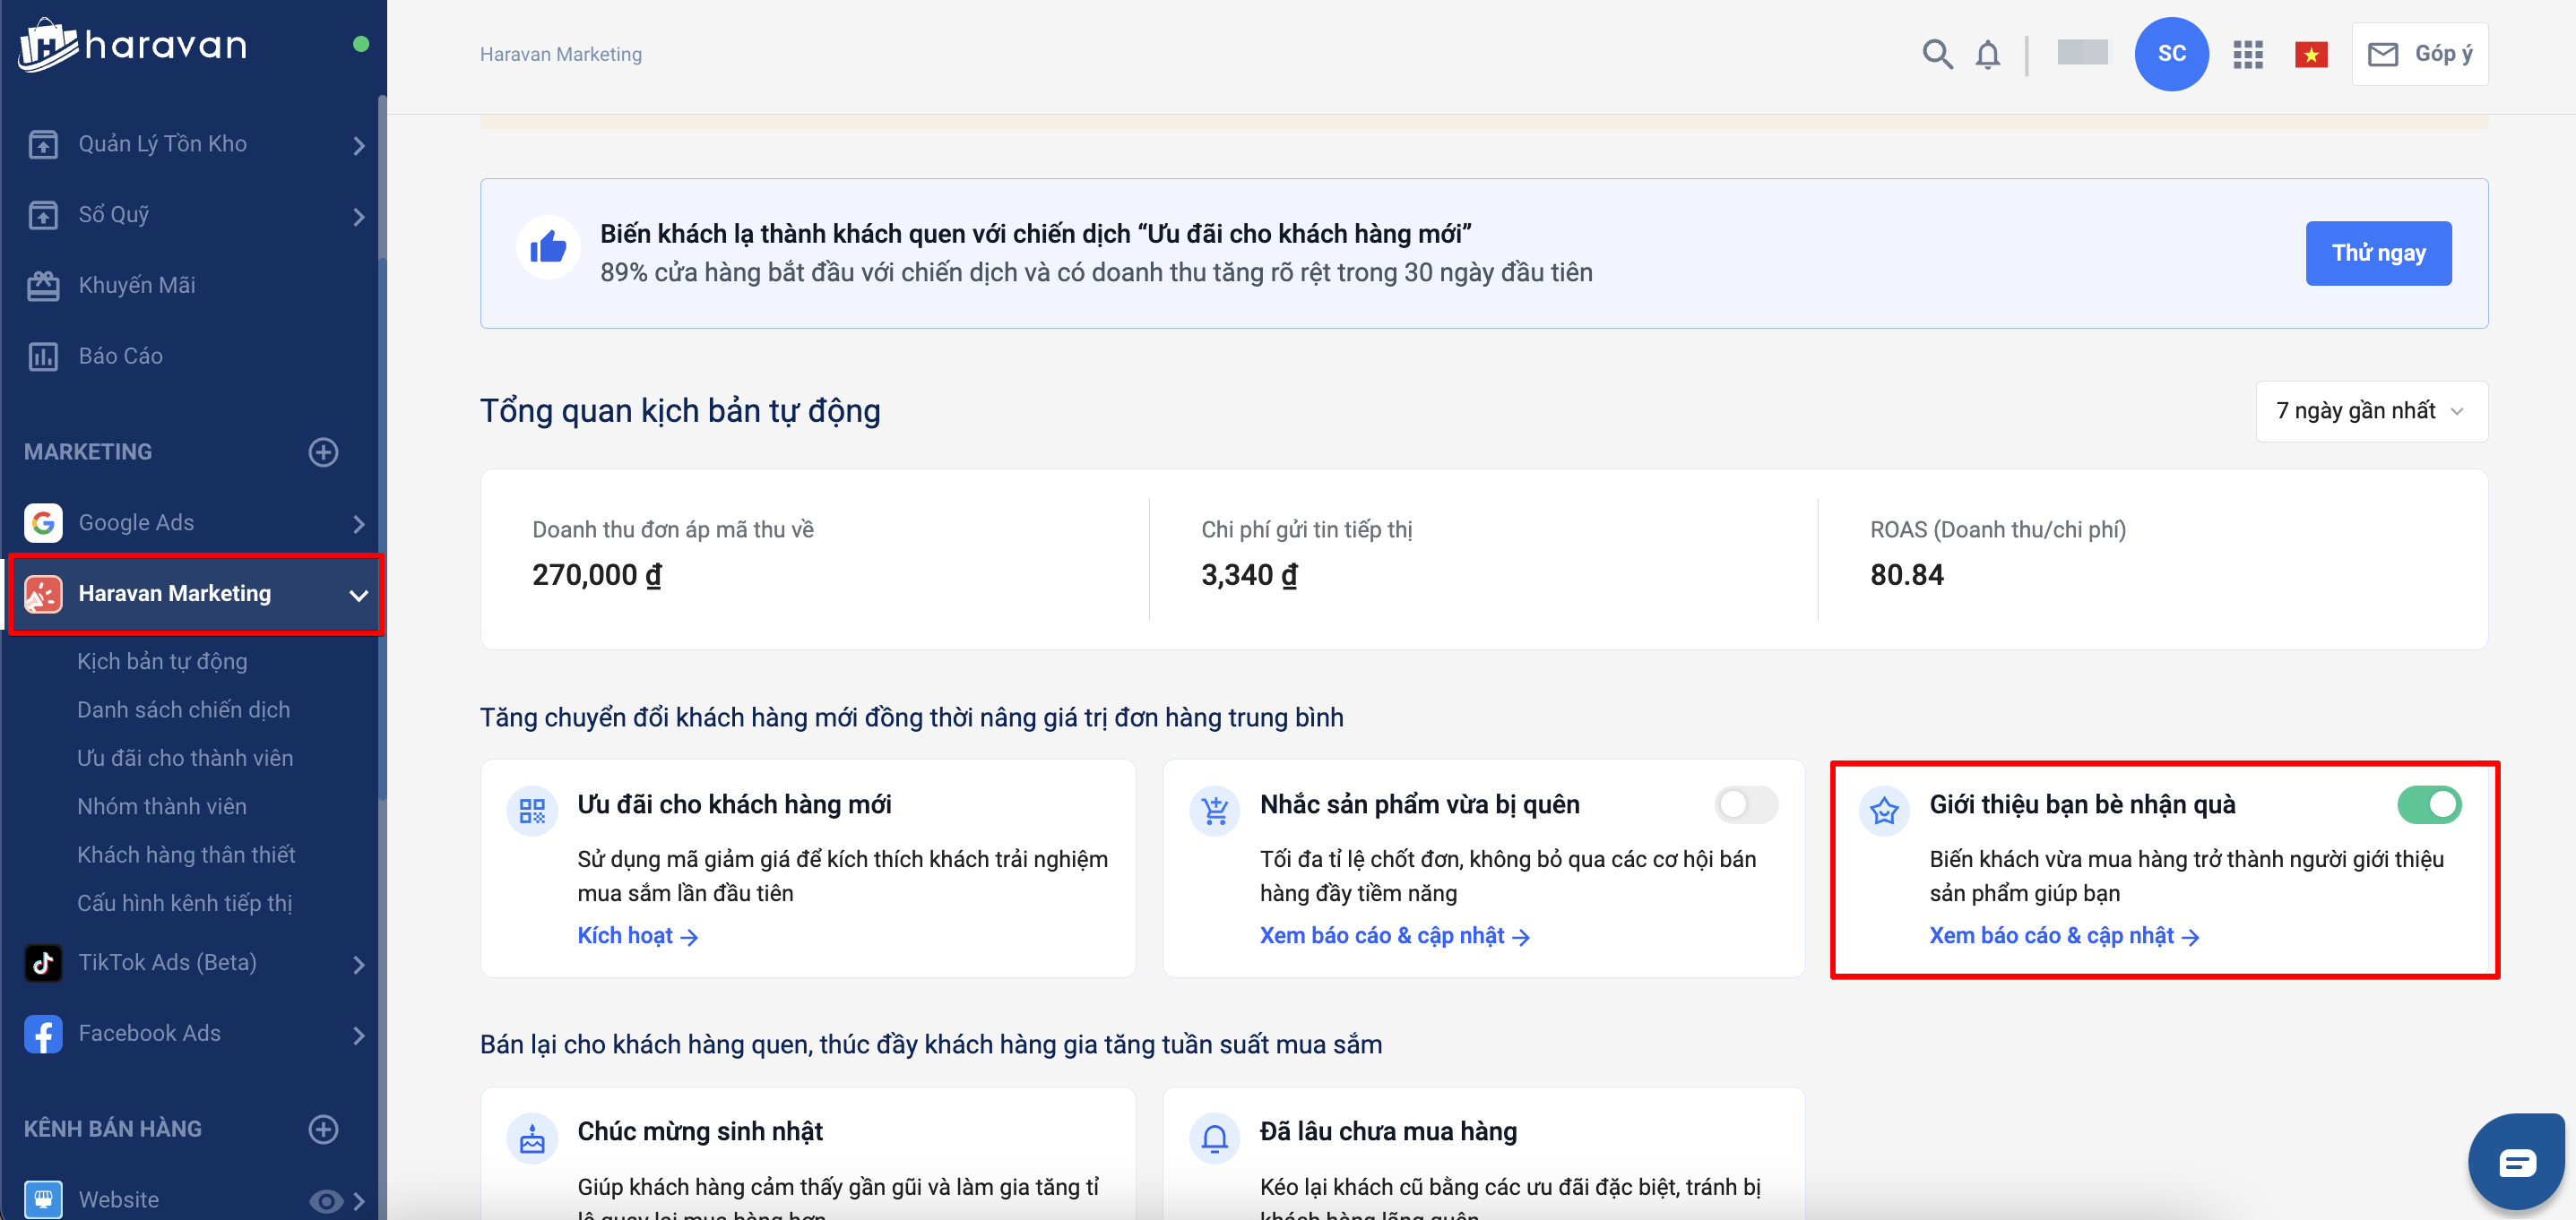Open the notifications bell icon
Viewport: 2576px width, 1220px height.
point(1988,54)
